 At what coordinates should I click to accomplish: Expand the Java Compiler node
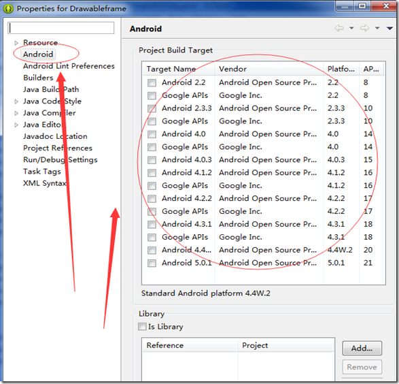coord(16,113)
